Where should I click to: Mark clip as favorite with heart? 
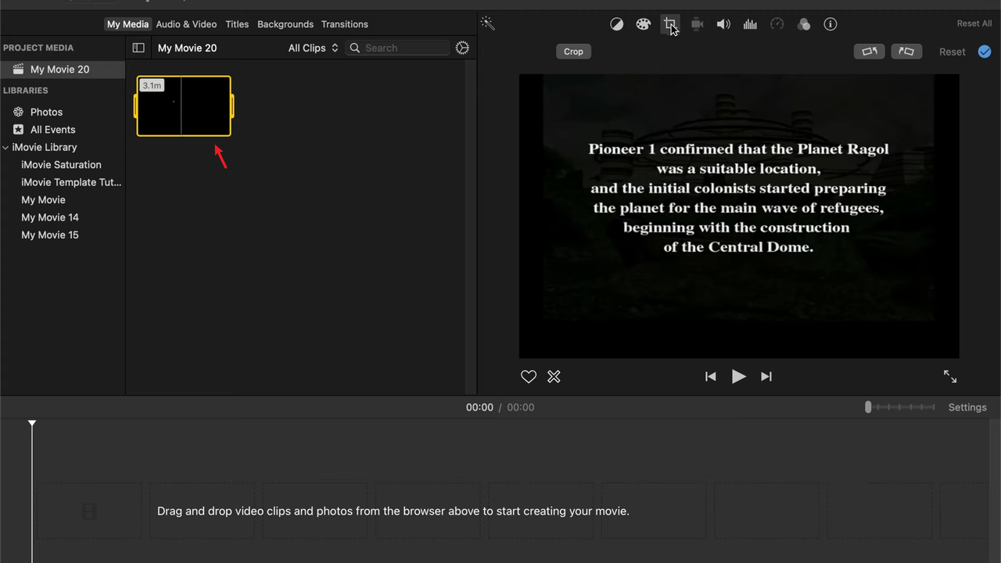click(x=529, y=377)
